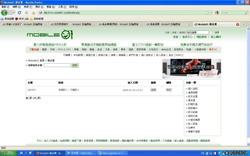Image resolution: width=250 pixels, height=156 pixels.
Task: Open 好友名單 in the sidebar
Action: point(193,96)
